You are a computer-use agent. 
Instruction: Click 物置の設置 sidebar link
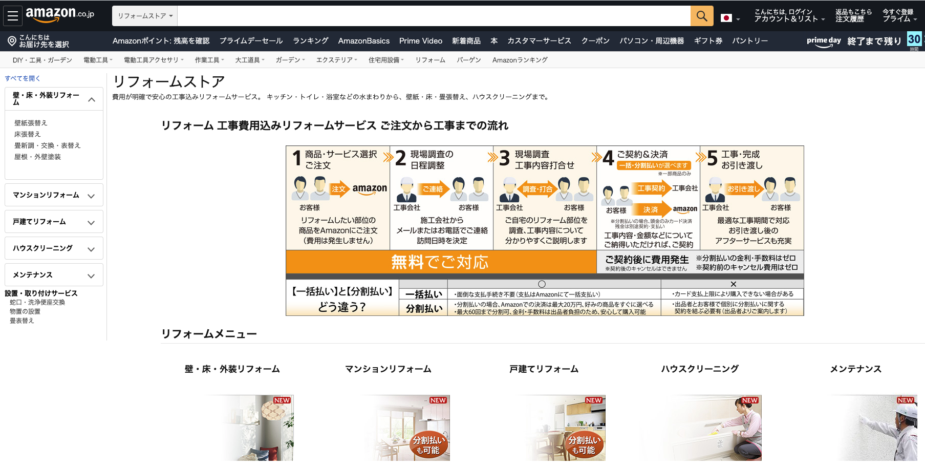click(25, 311)
